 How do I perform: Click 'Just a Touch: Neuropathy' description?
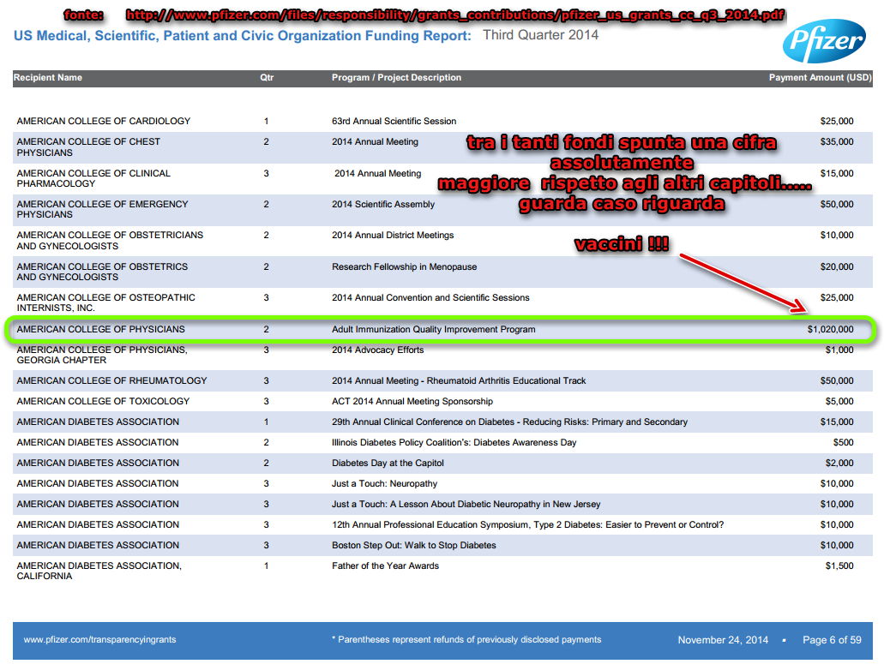pos(384,484)
